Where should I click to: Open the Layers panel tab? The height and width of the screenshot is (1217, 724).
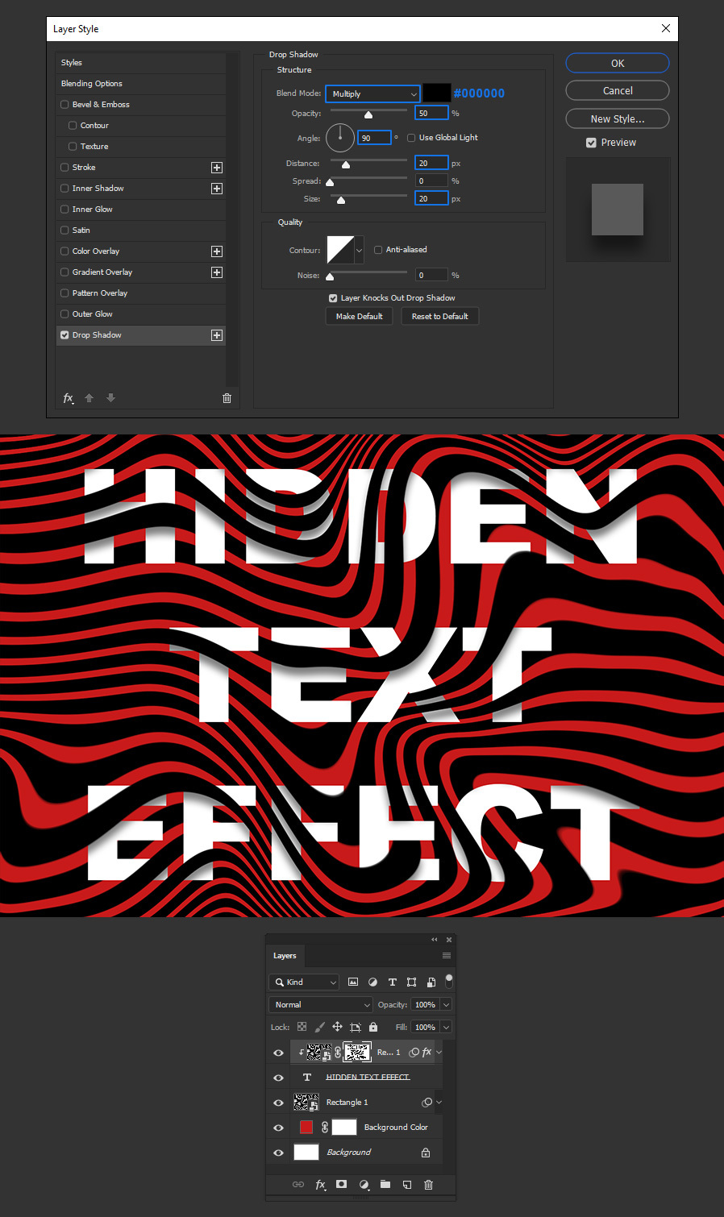[285, 956]
